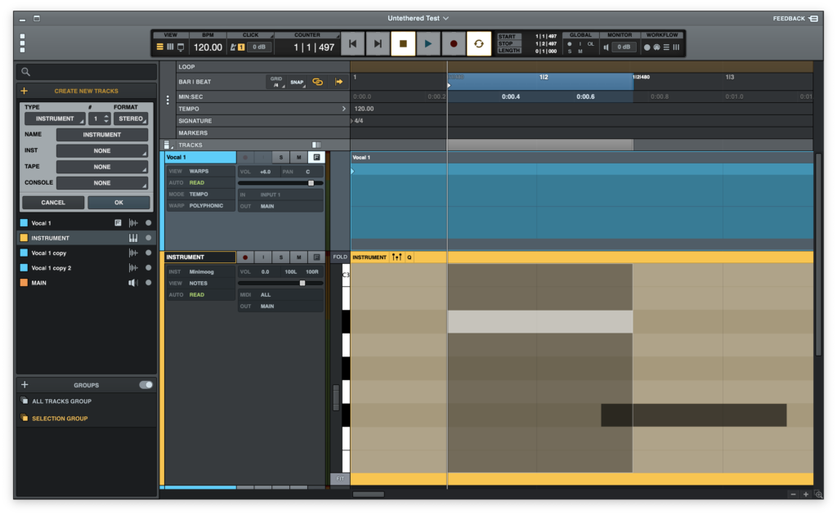
Task: Cancel the Create New Tracks dialog
Action: point(53,202)
